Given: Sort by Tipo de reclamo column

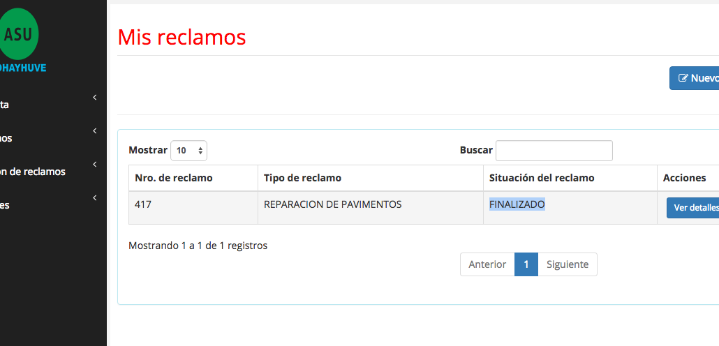Looking at the screenshot, I should pos(303,178).
